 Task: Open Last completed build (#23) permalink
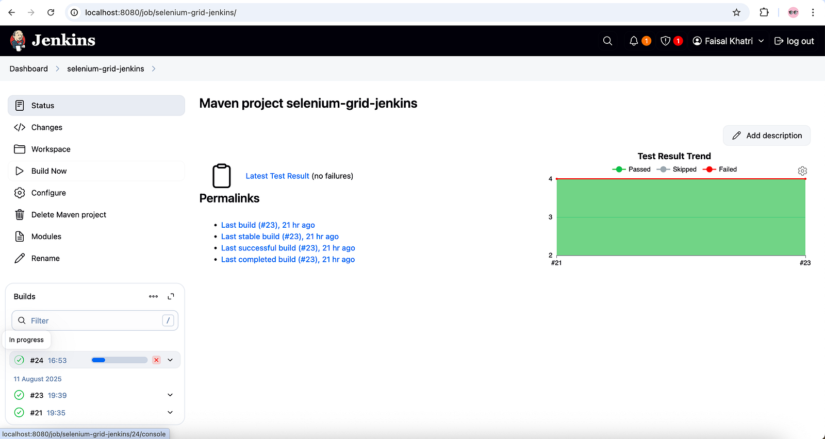pos(288,259)
